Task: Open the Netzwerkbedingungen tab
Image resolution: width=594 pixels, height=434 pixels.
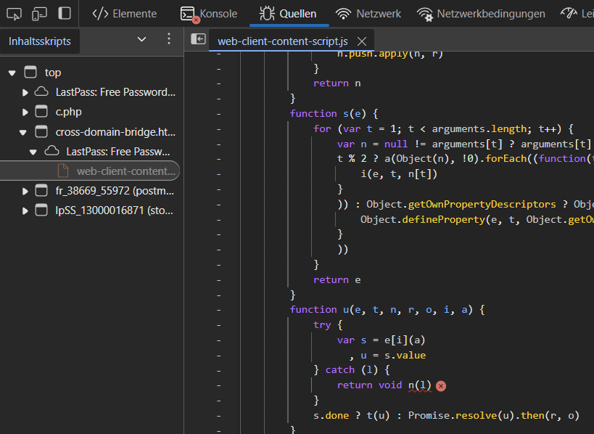Action: 481,14
